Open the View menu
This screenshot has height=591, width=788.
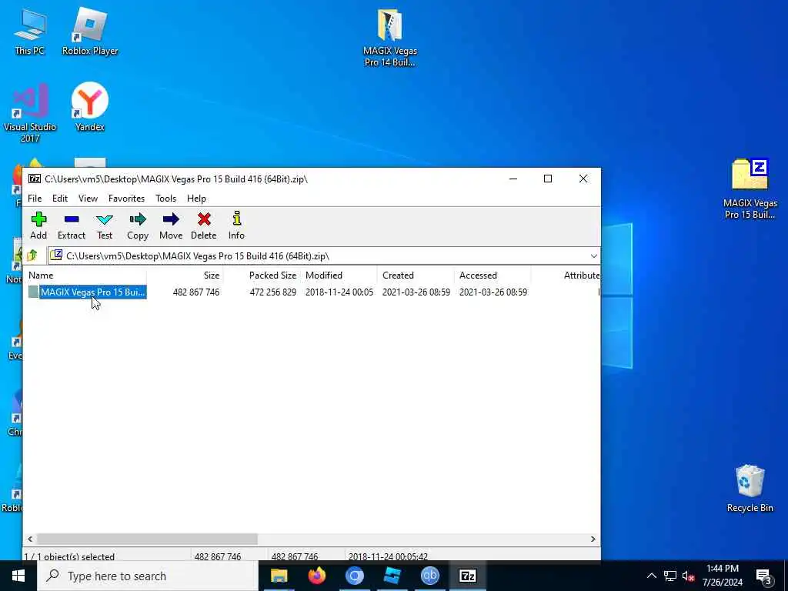(x=88, y=199)
